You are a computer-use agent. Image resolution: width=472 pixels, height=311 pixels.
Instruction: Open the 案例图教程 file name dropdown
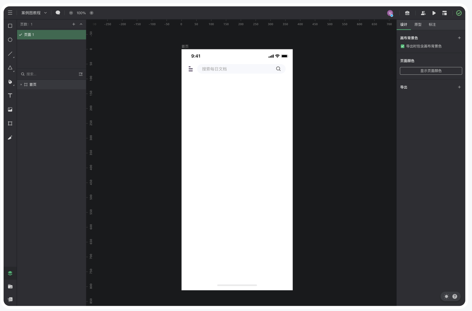34,13
